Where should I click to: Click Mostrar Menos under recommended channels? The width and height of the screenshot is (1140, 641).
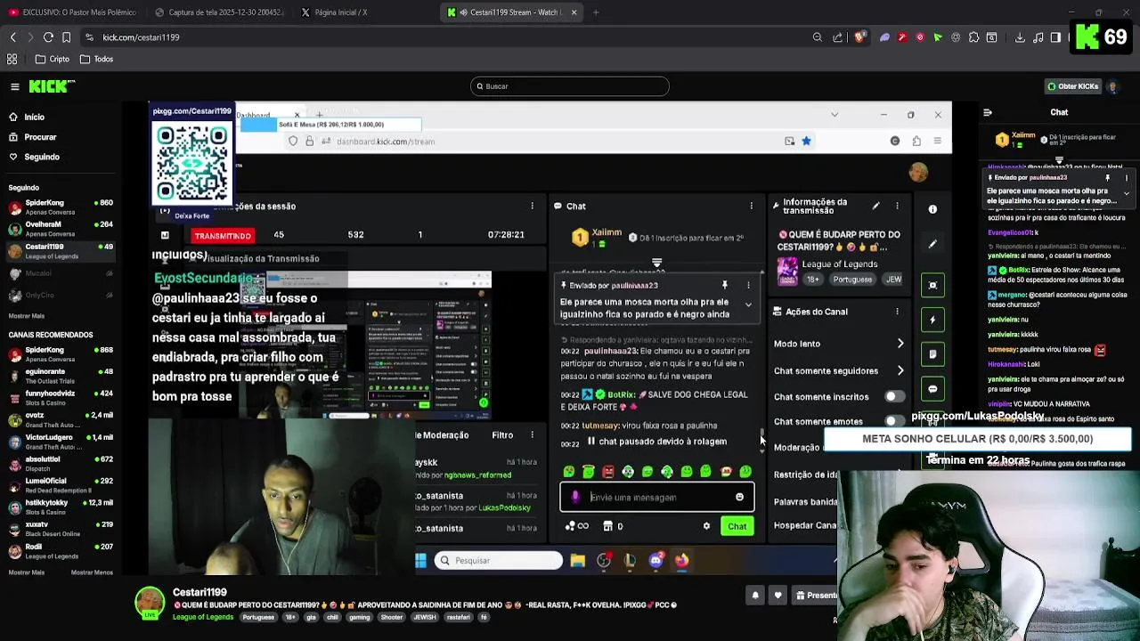tap(92, 572)
